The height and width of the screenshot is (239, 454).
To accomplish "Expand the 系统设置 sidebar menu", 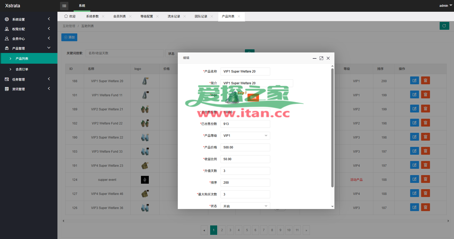I will tap(28, 19).
